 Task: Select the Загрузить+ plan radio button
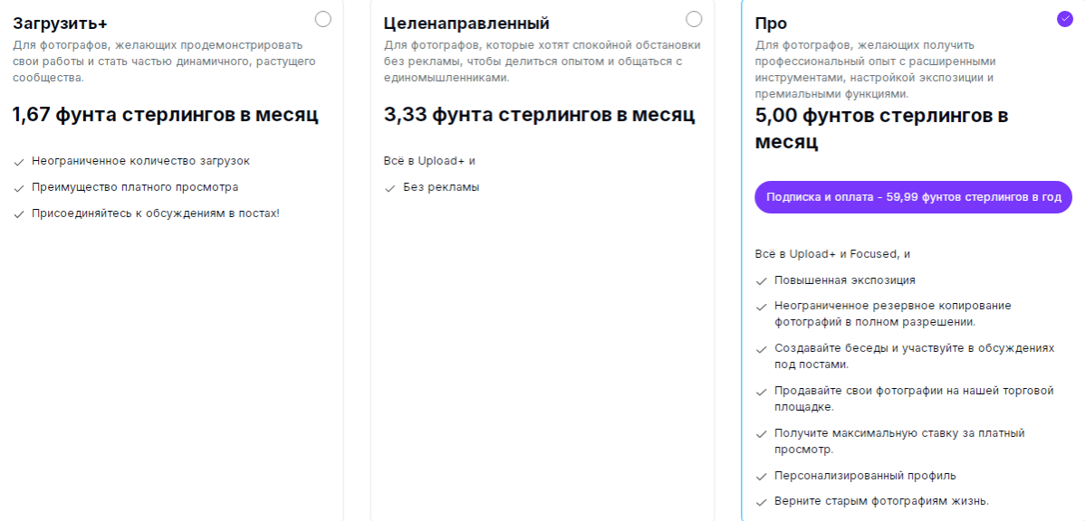323,19
